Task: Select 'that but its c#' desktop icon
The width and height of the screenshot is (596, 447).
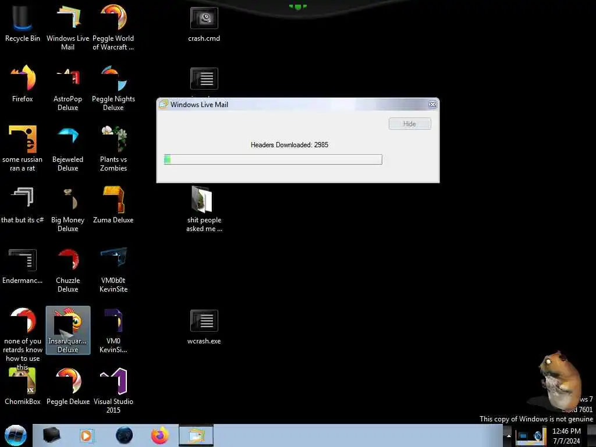Action: [23, 205]
